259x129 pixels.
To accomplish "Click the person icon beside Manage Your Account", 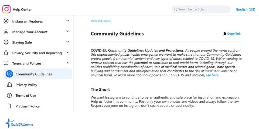I will [6, 32].
